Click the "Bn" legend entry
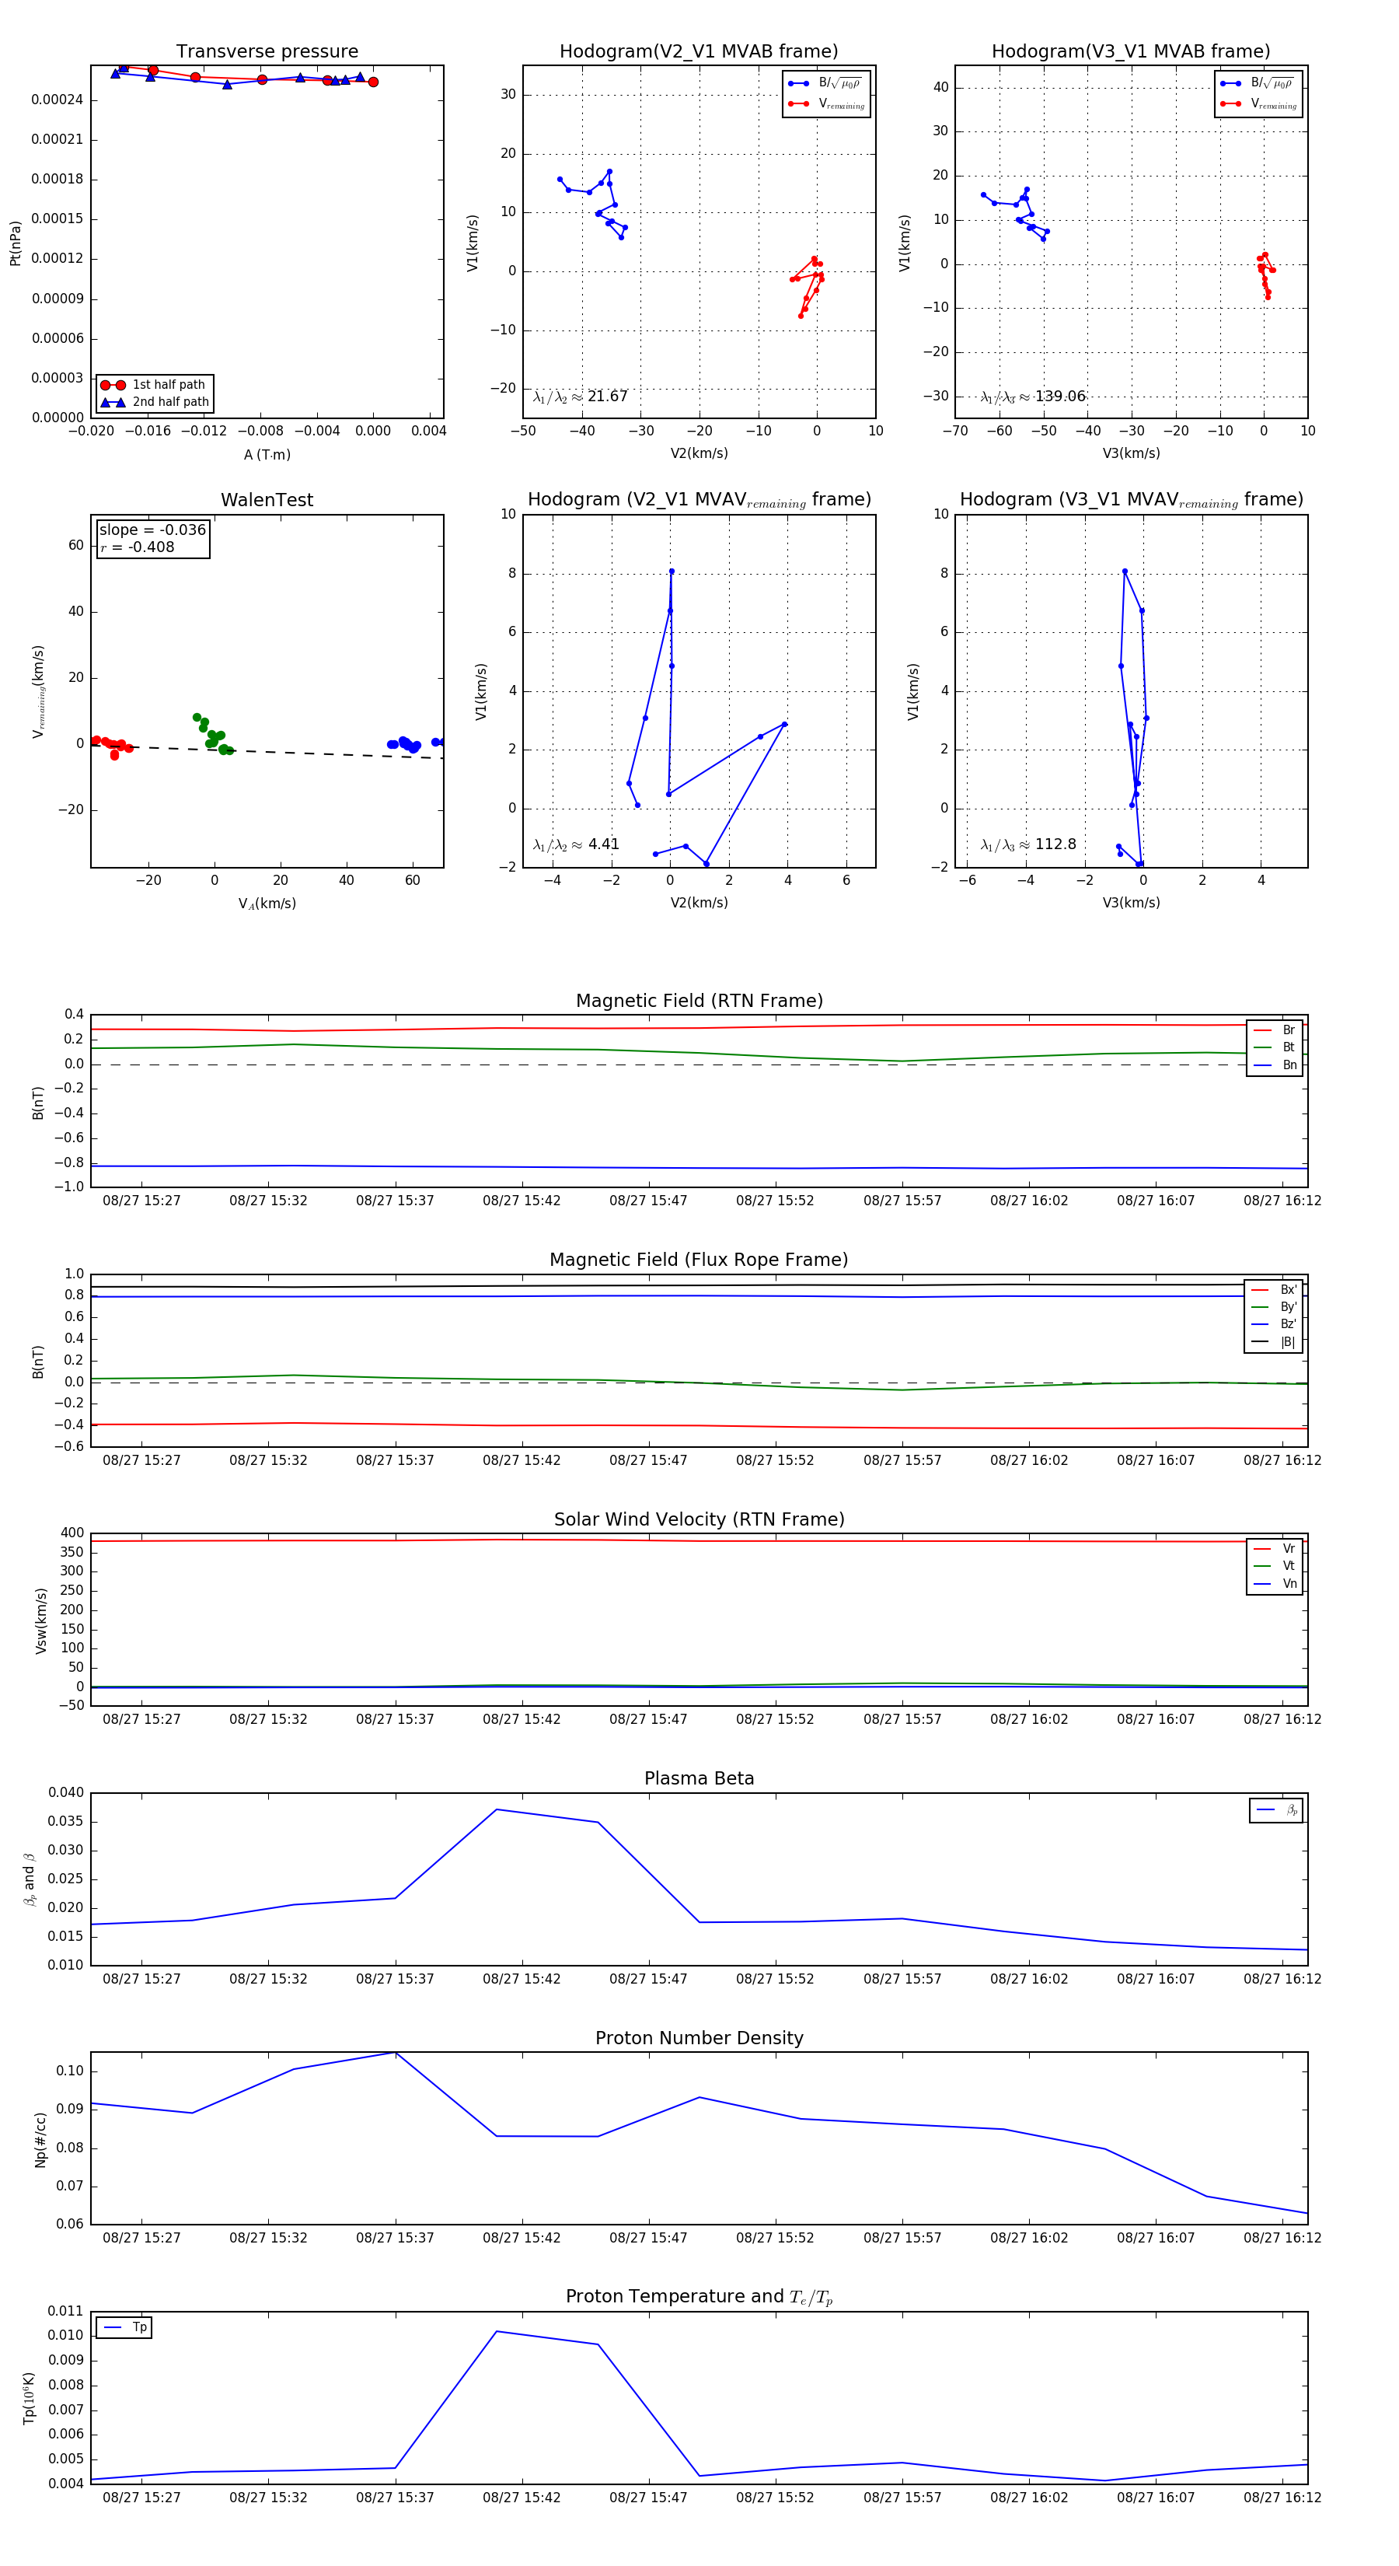Image resolution: width=1399 pixels, height=2566 pixels. [1275, 1065]
